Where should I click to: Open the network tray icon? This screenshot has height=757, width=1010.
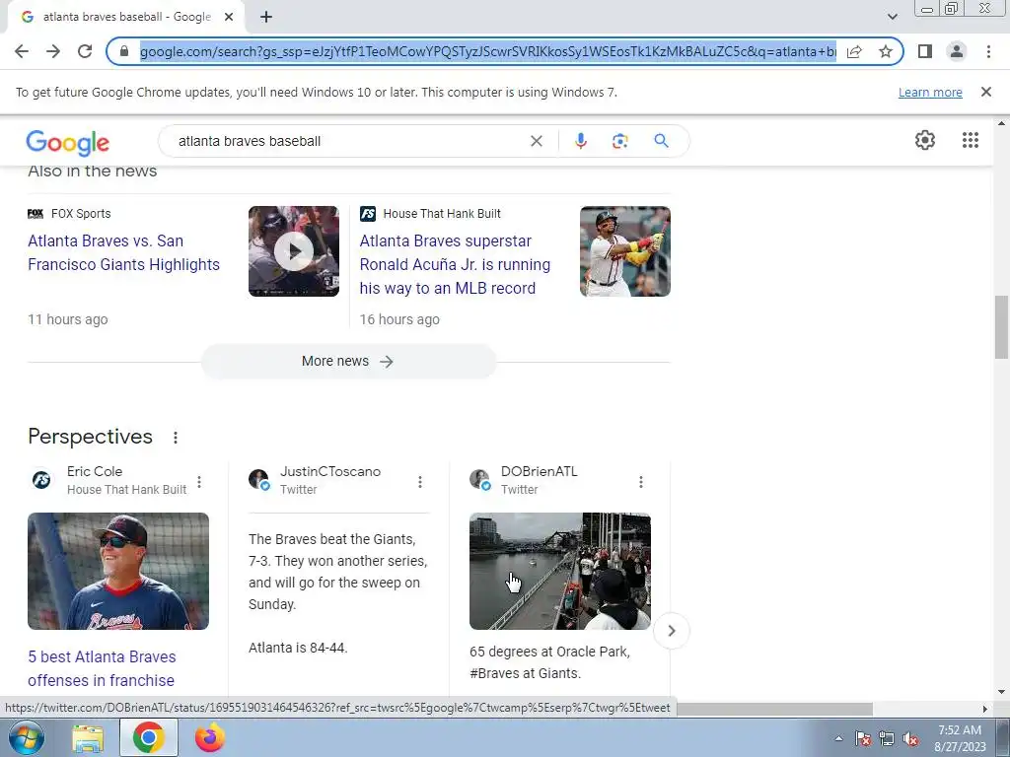coord(887,738)
